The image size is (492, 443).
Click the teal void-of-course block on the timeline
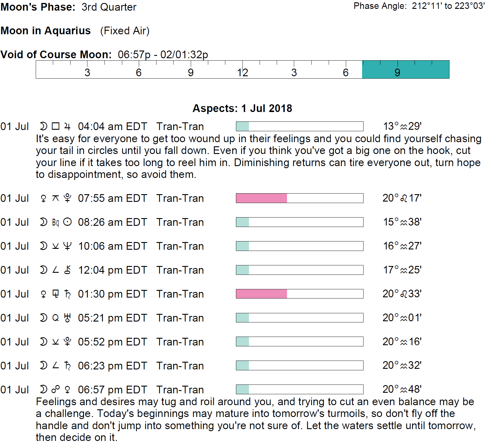[405, 70]
